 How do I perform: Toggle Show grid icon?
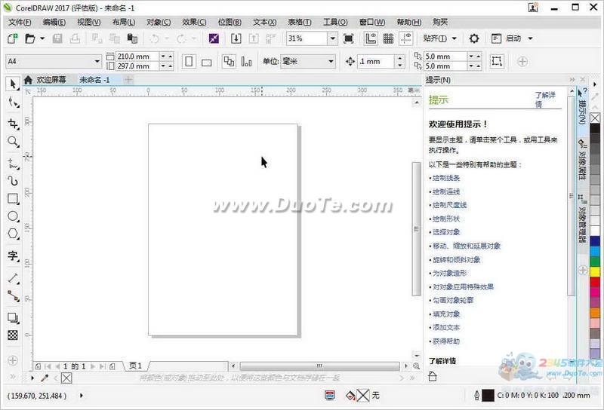[388, 38]
